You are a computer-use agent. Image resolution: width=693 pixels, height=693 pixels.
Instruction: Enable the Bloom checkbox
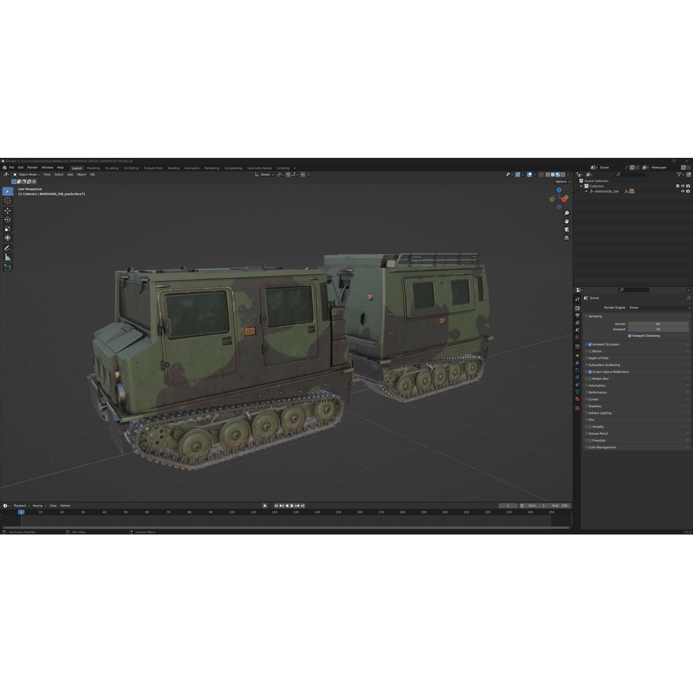pyautogui.click(x=590, y=352)
